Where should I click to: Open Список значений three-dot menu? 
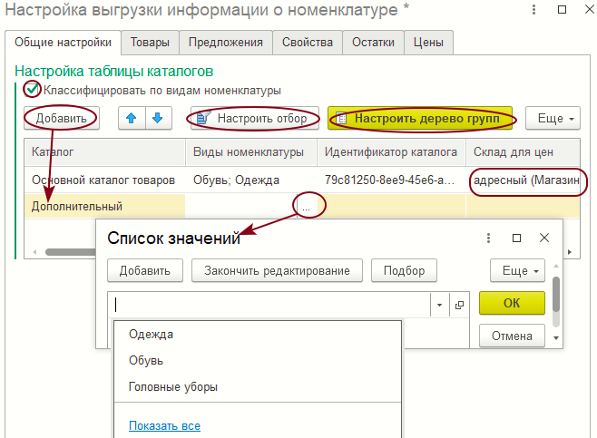(x=488, y=238)
